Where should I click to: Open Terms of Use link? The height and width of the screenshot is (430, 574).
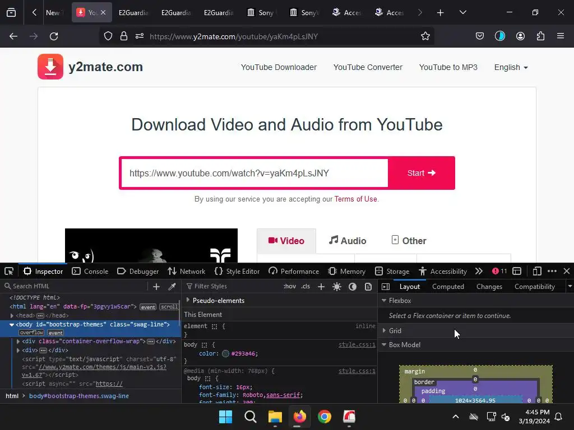tap(355, 199)
